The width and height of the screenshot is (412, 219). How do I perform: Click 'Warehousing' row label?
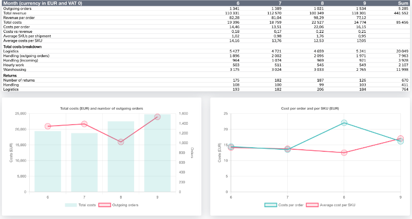click(x=15, y=70)
